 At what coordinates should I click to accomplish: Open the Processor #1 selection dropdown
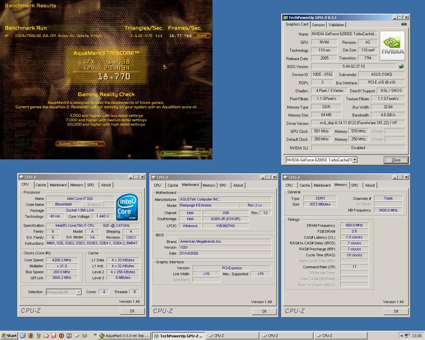[x=79, y=292]
